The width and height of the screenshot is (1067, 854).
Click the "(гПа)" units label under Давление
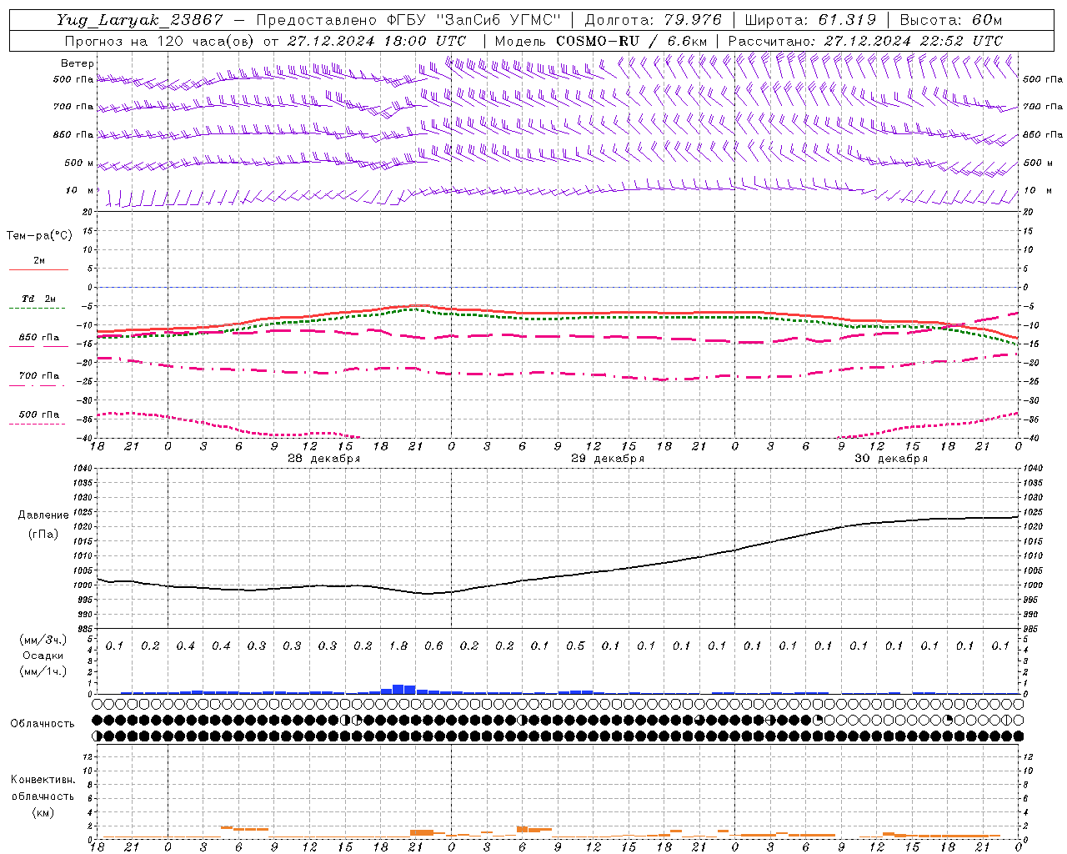coord(43,534)
